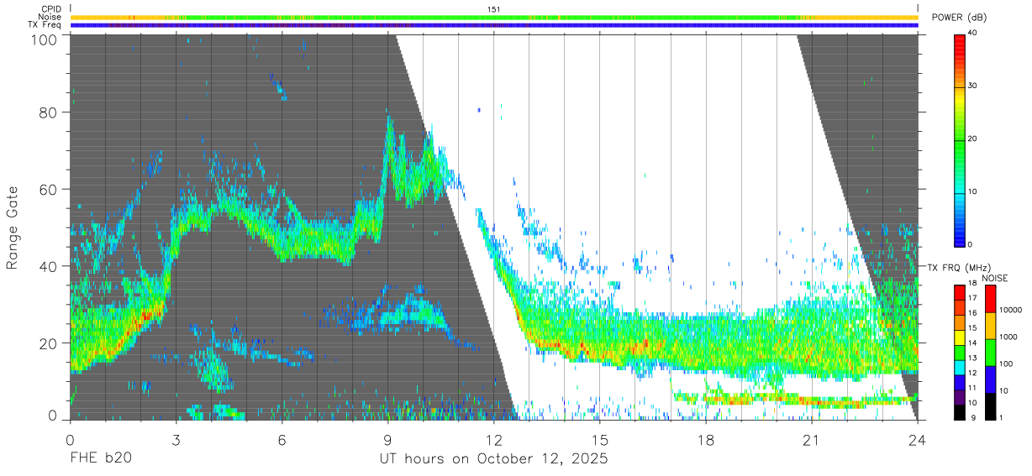Click the 9 label on the UT hours axis
The image size is (1032, 476).
(x=388, y=439)
